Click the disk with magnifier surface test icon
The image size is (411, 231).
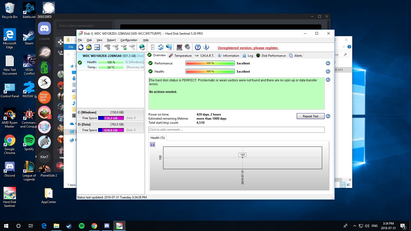pos(132,47)
